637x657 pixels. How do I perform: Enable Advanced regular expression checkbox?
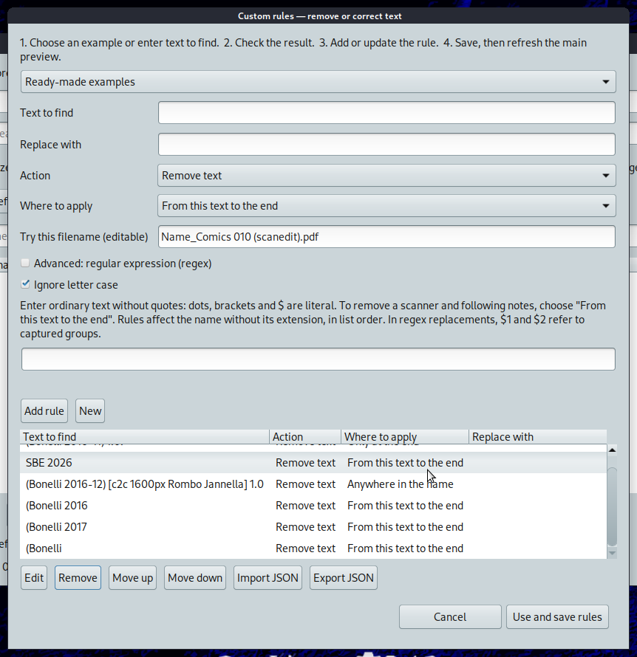tap(25, 263)
